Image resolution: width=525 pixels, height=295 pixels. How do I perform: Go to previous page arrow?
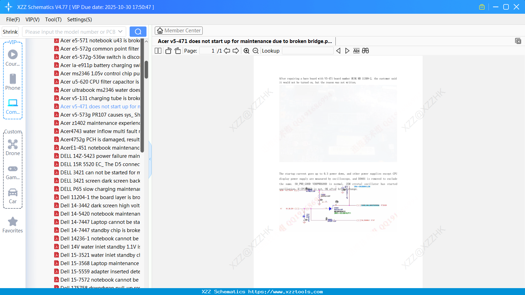click(227, 51)
